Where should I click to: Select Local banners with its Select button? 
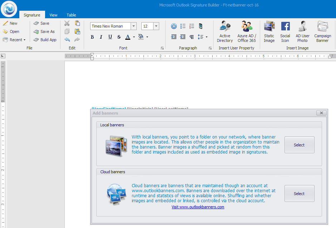tap(300, 145)
